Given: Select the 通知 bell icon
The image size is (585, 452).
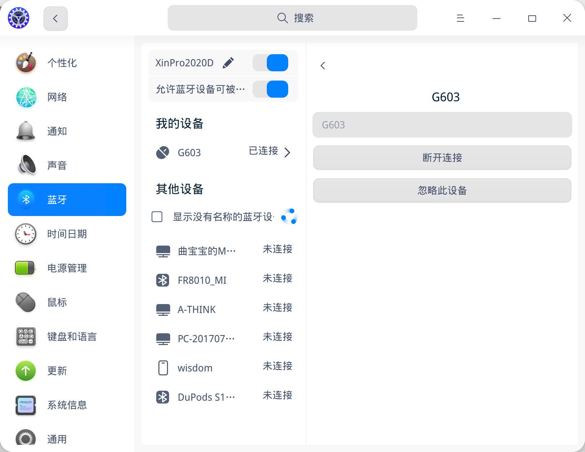Looking at the screenshot, I should pyautogui.click(x=25, y=131).
